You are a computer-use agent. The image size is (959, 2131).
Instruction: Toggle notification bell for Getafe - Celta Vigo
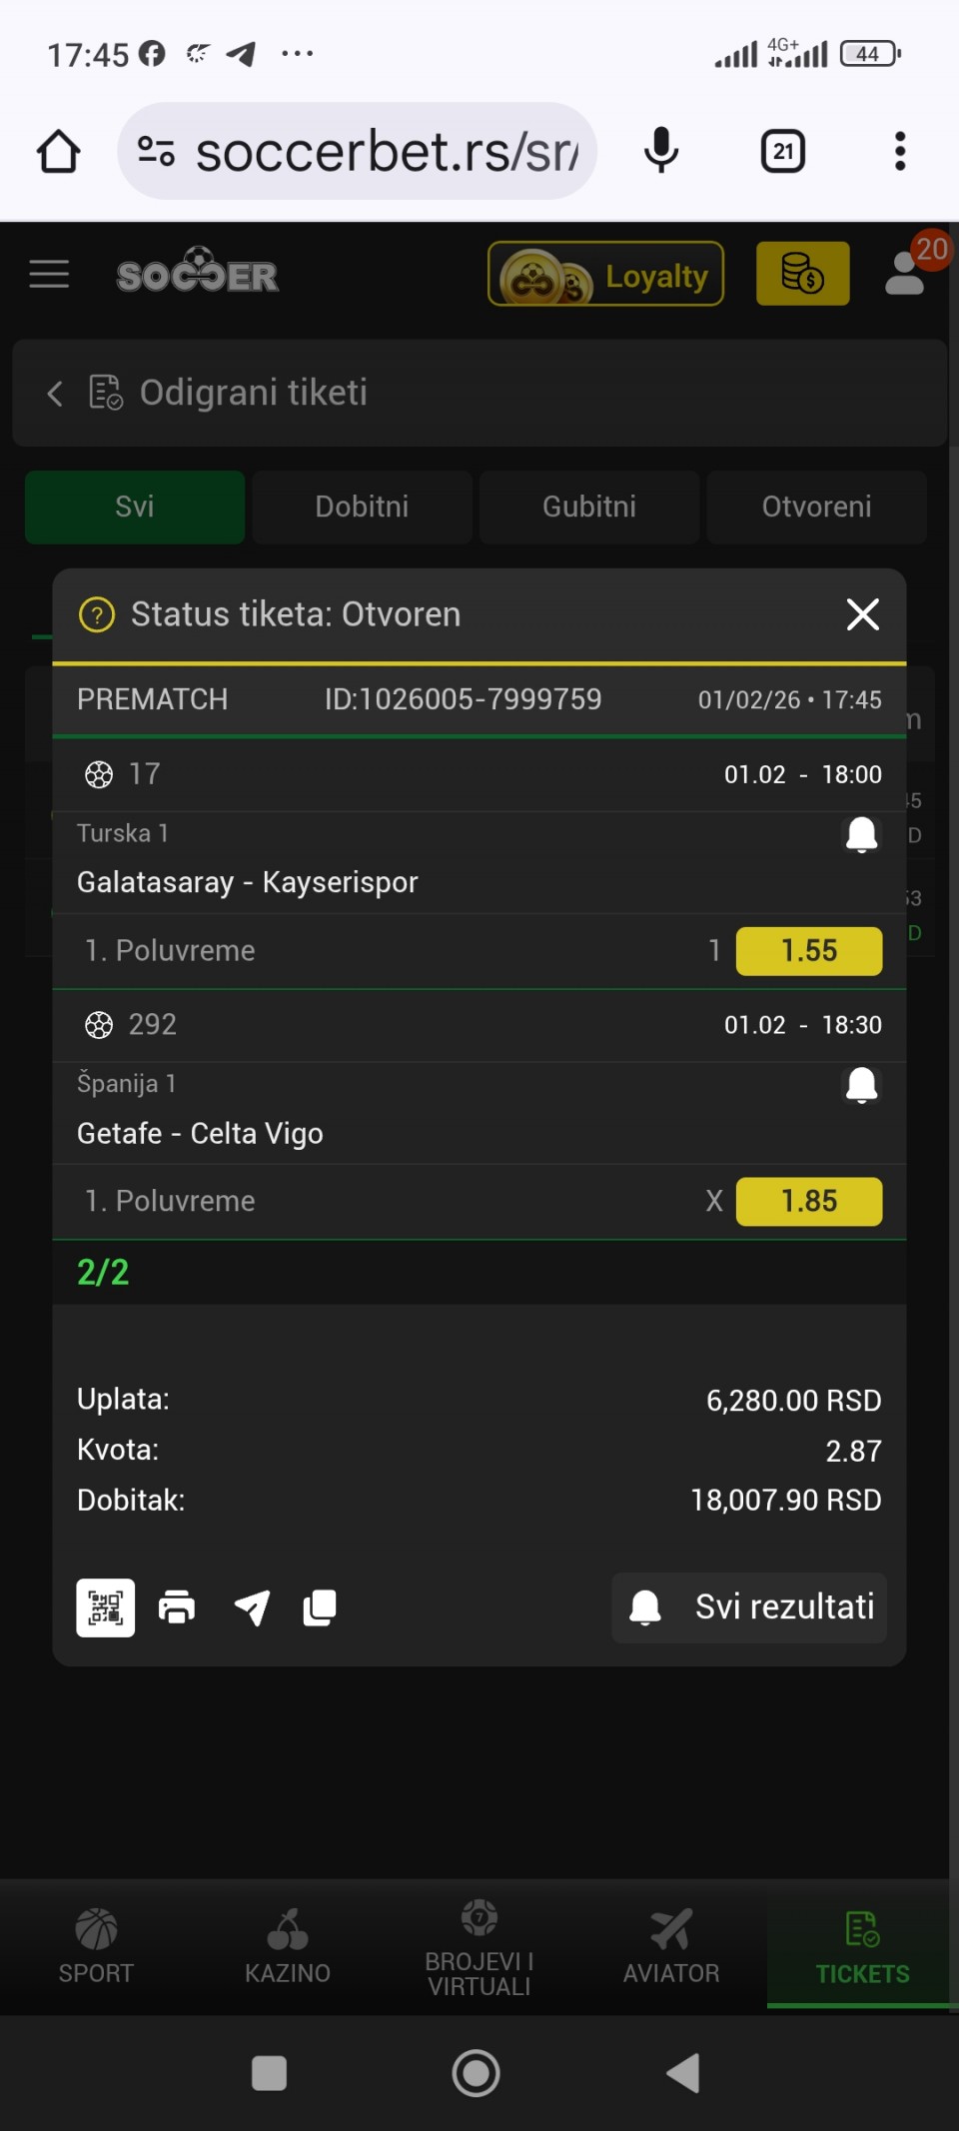tap(861, 1085)
